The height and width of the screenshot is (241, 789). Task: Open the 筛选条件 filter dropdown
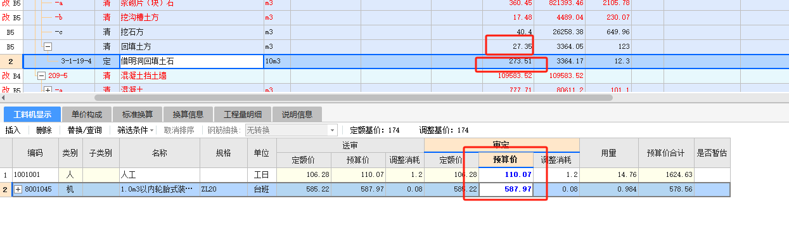[x=135, y=130]
